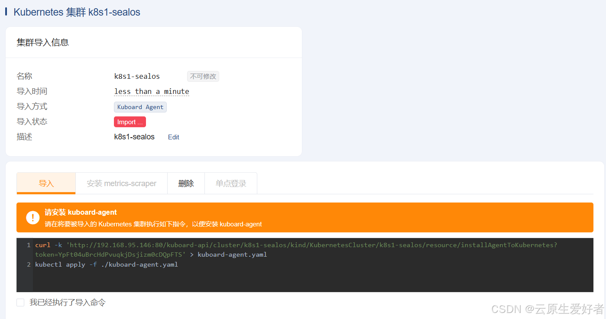Viewport: 606px width, 319px height.
Task: Click the k8s1-sealos description text
Action: point(134,137)
